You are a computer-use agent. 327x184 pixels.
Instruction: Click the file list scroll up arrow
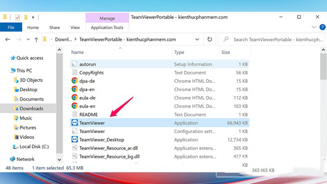point(323,50)
